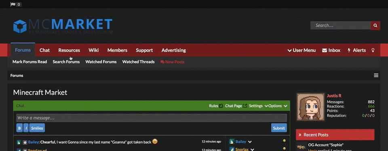The height and width of the screenshot is (151, 388).
Task: Click Mark Forums Read
Action: (x=30, y=62)
